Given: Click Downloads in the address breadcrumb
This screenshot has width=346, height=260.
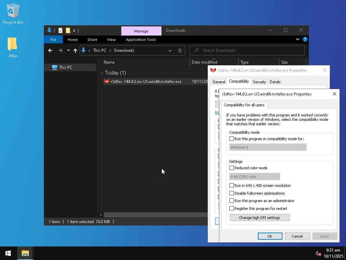Looking at the screenshot, I should click(124, 50).
